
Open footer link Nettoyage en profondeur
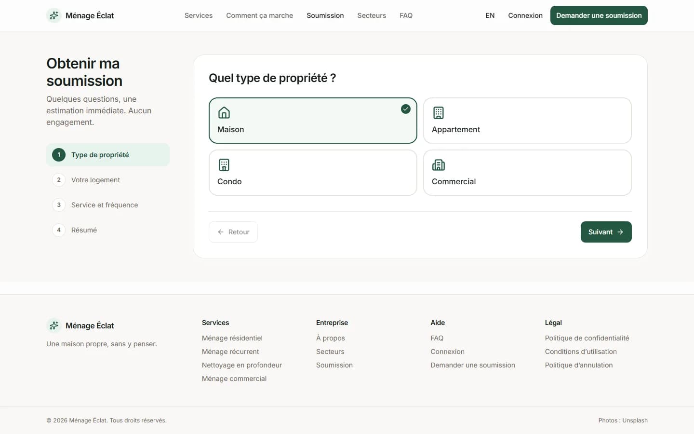(x=242, y=365)
